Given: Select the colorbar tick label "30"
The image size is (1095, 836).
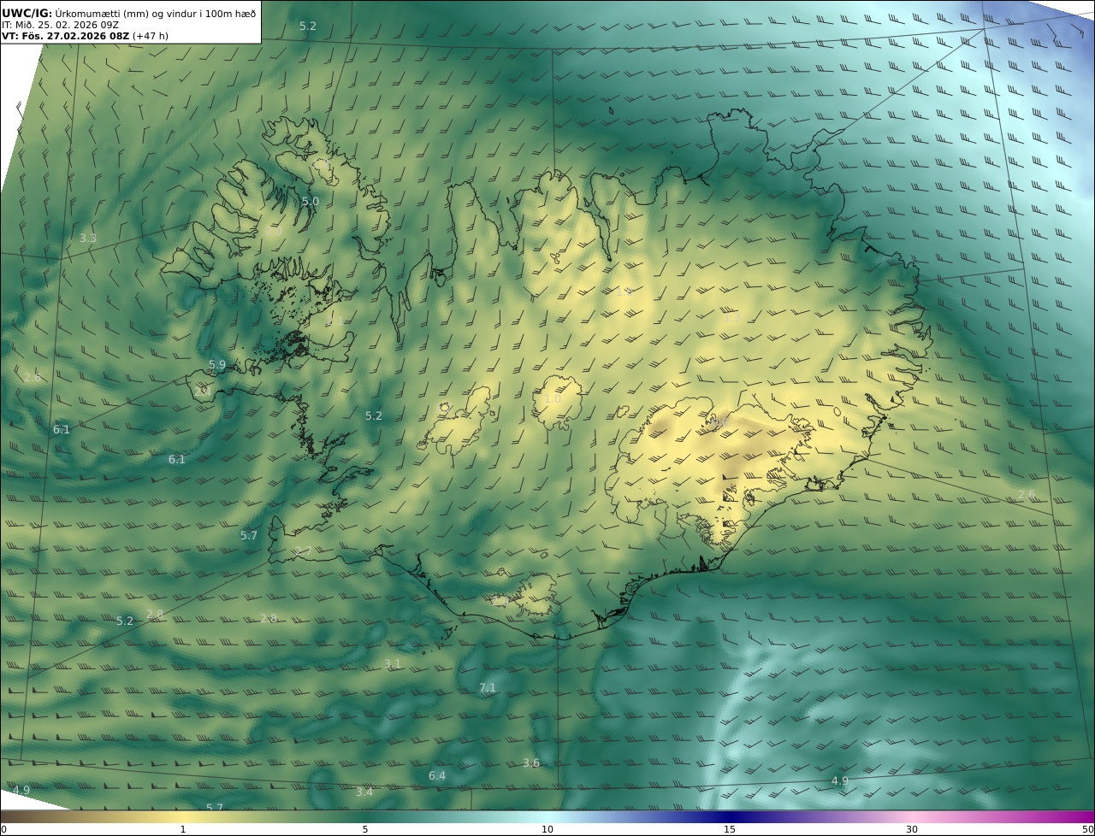Looking at the screenshot, I should (x=912, y=829).
